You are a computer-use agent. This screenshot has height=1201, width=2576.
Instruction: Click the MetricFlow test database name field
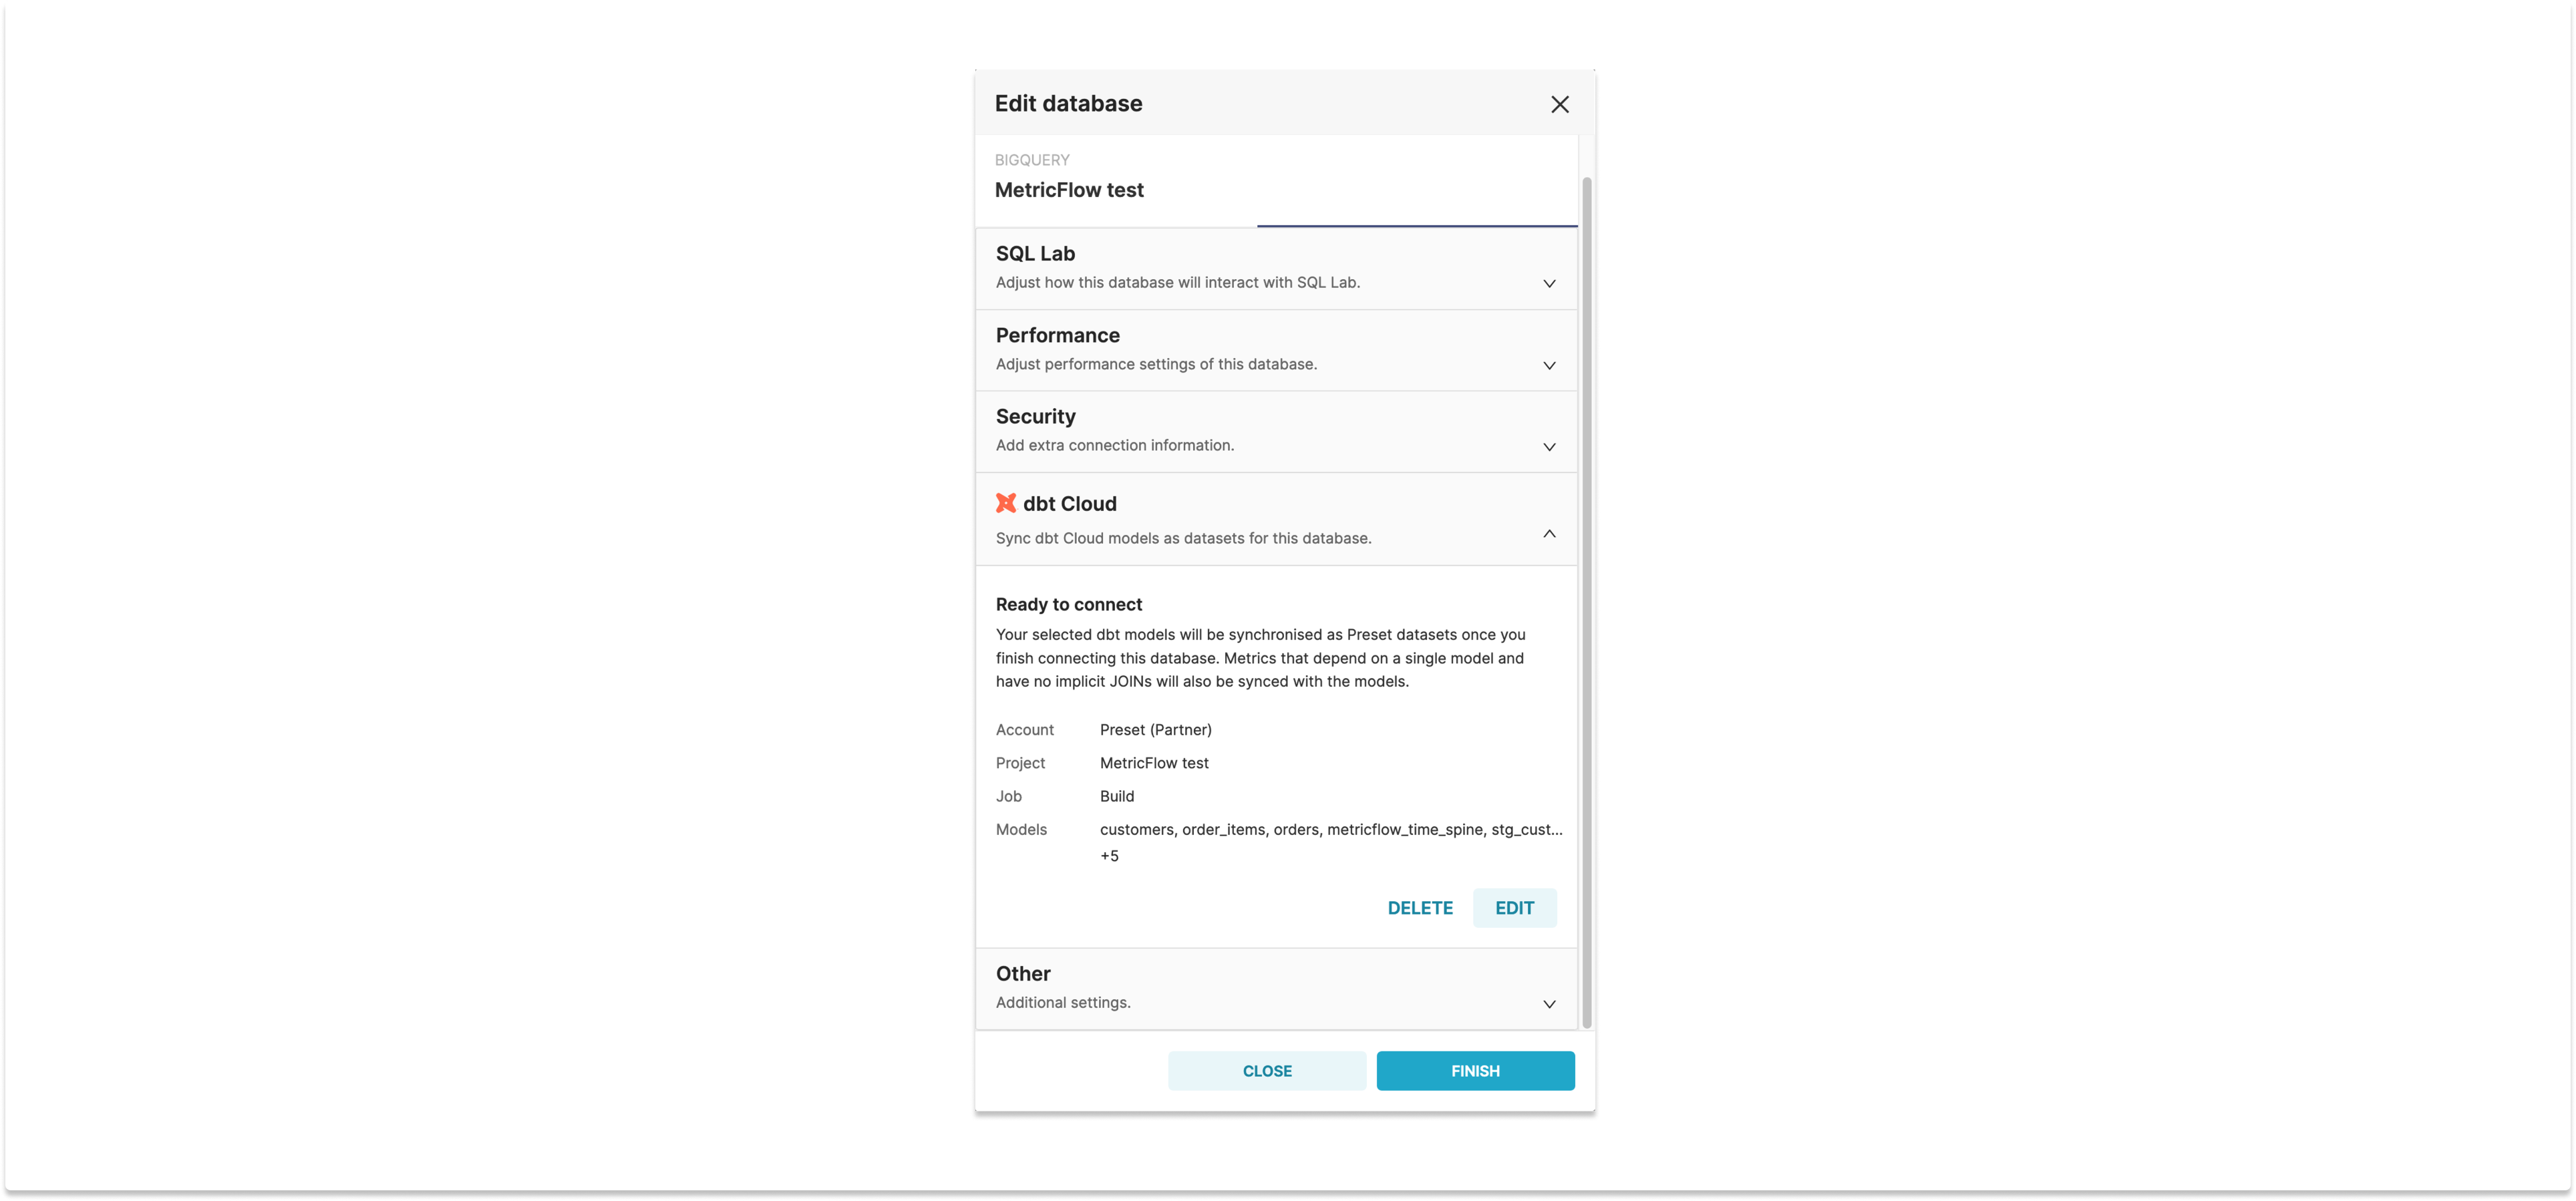[x=1070, y=190]
